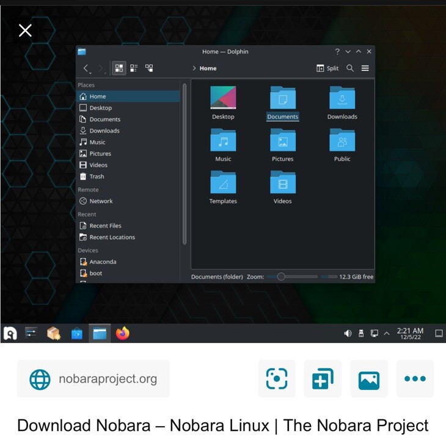The width and height of the screenshot is (446, 437).
Task: Click the volume tray icon
Action: pyautogui.click(x=348, y=333)
